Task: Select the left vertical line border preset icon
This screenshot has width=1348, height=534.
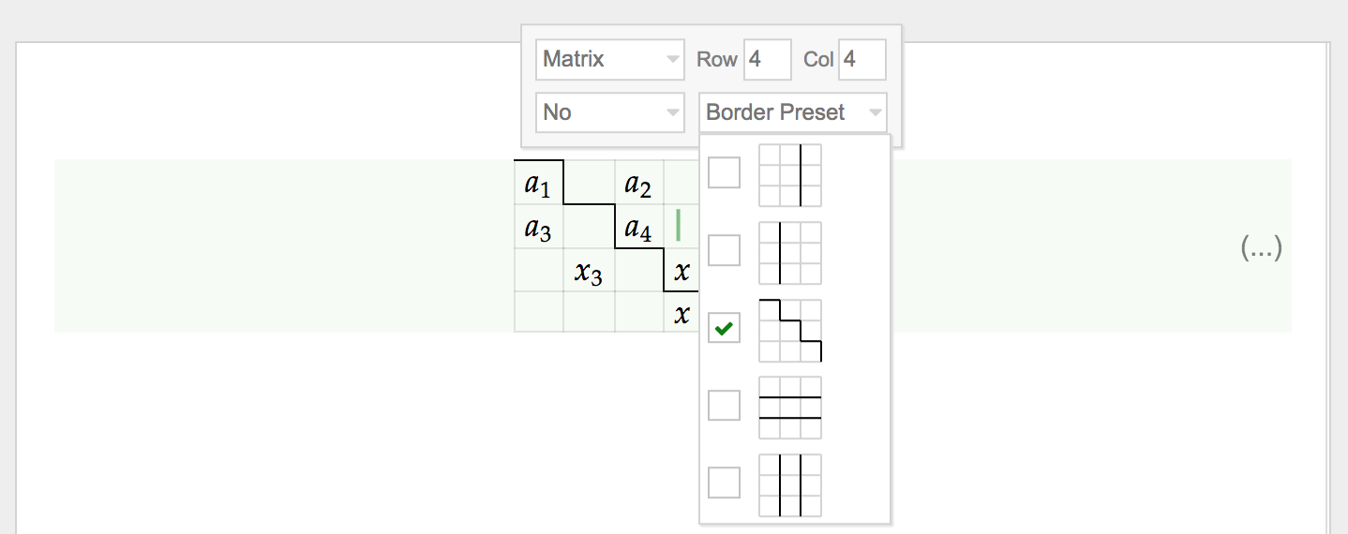Action: point(790,253)
